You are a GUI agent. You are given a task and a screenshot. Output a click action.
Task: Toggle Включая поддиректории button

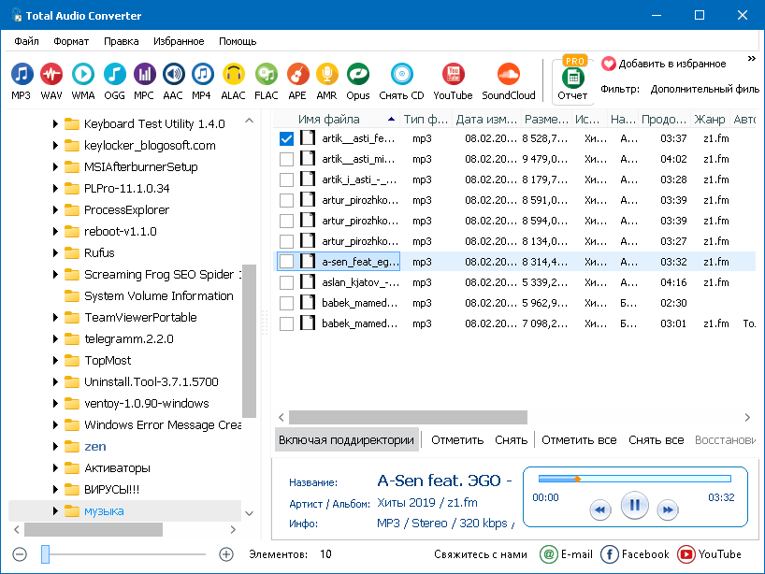tap(346, 440)
